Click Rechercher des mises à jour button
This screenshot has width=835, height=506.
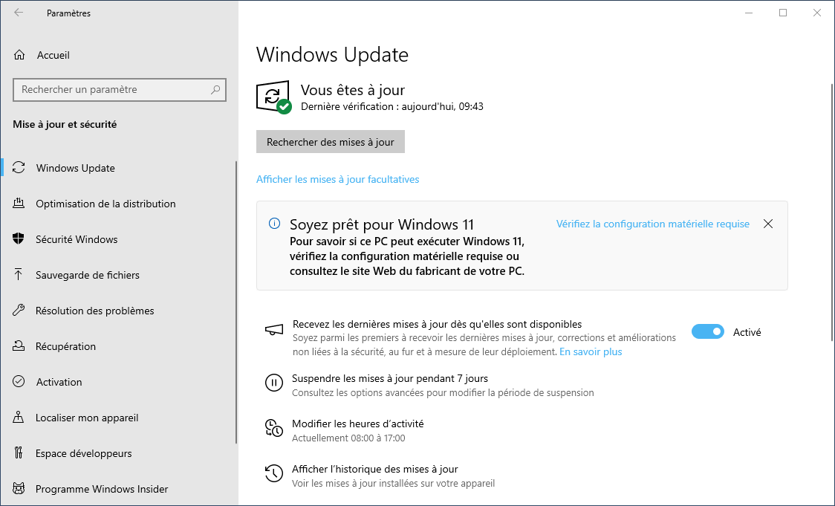tap(330, 142)
